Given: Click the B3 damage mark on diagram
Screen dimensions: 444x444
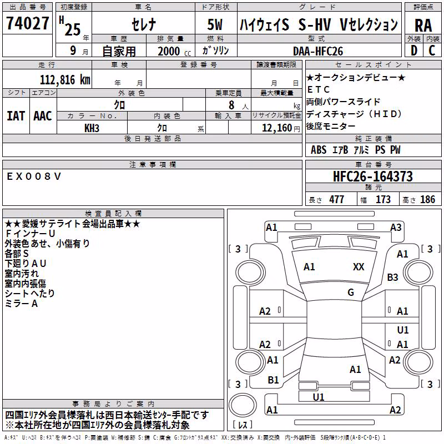Looking at the screenshot, I should [x=392, y=277].
